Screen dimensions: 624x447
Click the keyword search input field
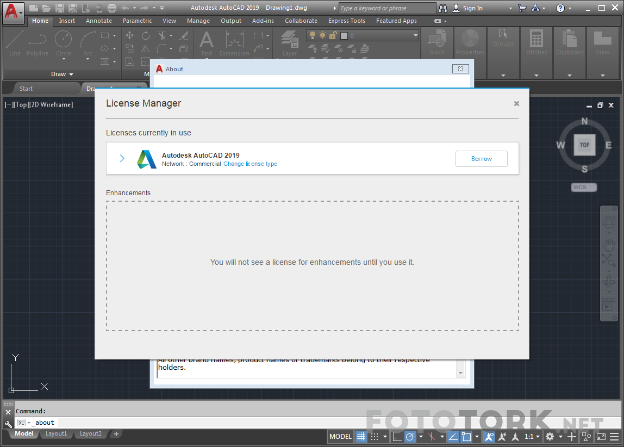(387, 8)
